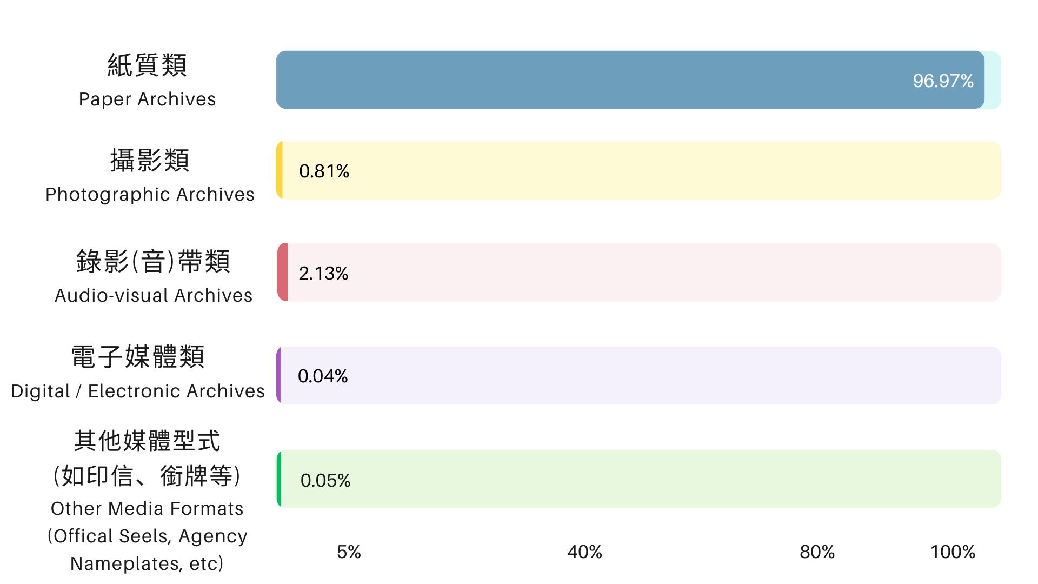This screenshot has height=584, width=1038.
Task: Select the Digital / Electronic Archives label
Action: click(138, 391)
